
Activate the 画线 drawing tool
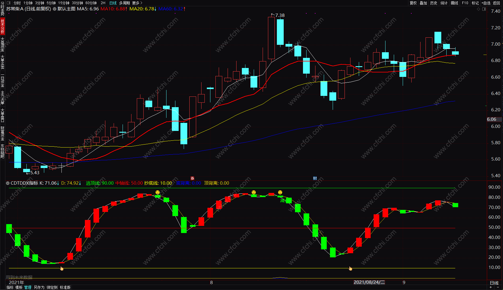(455, 3)
